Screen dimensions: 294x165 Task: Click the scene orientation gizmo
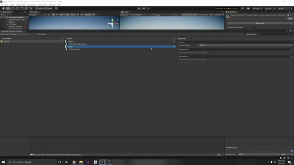pyautogui.click(x=112, y=23)
